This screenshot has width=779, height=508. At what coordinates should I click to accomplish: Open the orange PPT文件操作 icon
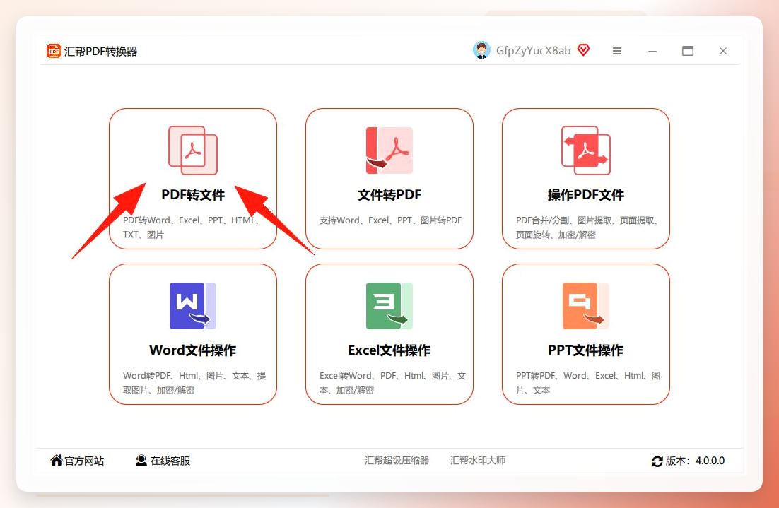click(x=586, y=306)
